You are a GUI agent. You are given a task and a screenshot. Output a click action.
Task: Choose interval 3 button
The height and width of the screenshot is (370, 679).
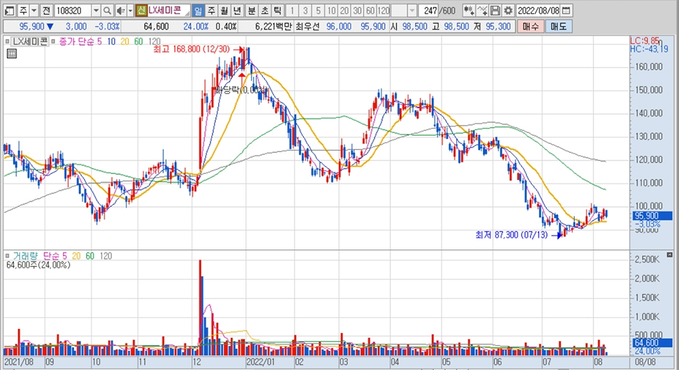point(305,10)
